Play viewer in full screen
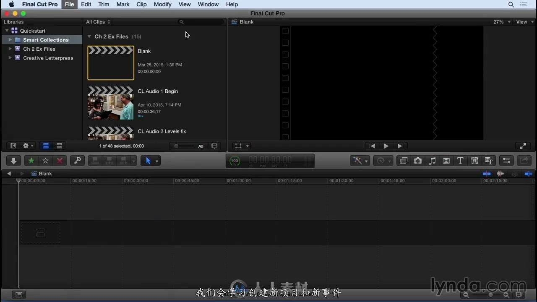 click(523, 146)
